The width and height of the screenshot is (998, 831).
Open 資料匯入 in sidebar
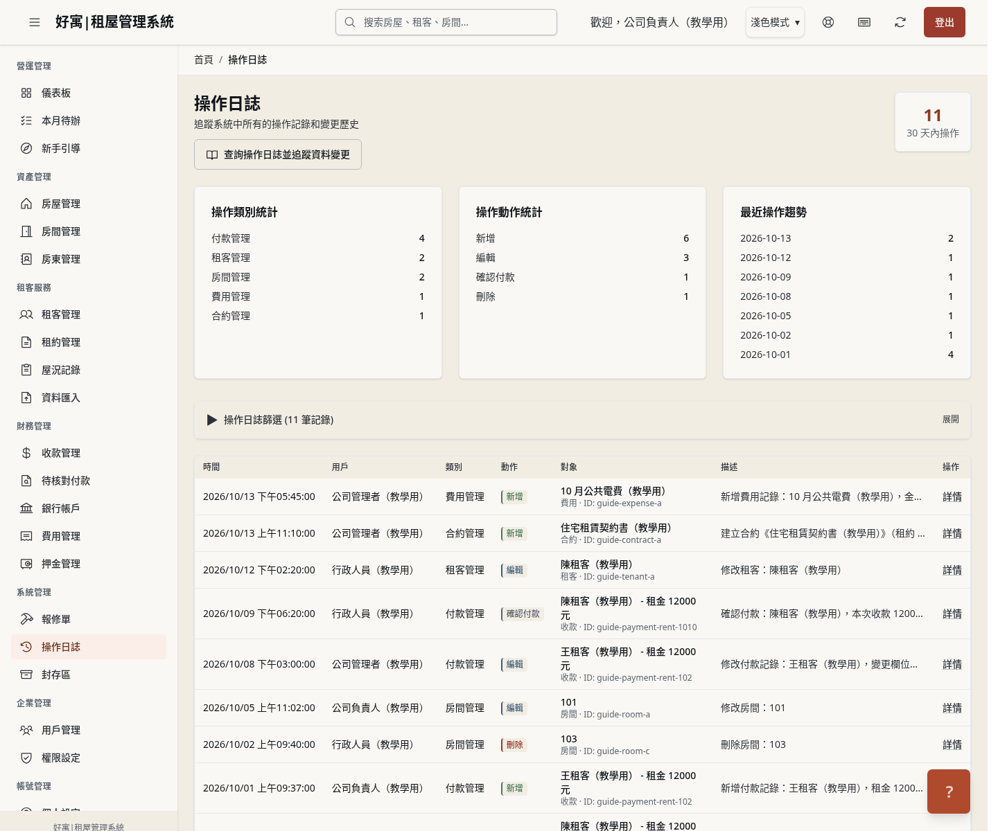click(89, 397)
